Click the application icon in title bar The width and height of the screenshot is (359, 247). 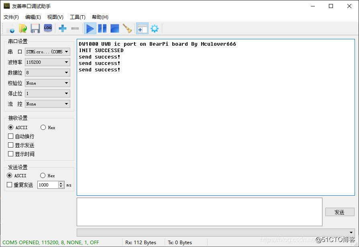tap(7, 6)
